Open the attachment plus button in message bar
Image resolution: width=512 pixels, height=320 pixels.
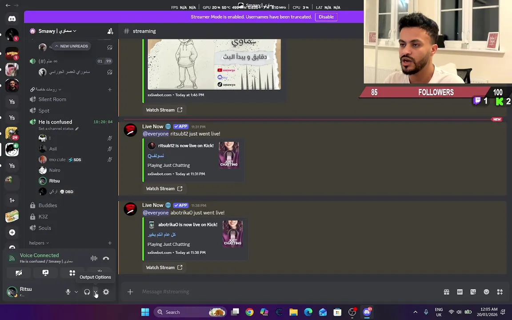coord(130,292)
